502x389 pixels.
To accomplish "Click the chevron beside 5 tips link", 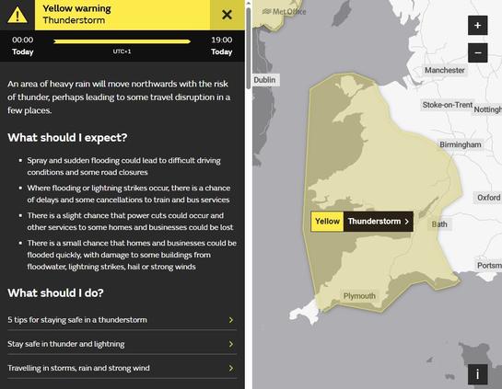I will click(x=231, y=320).
